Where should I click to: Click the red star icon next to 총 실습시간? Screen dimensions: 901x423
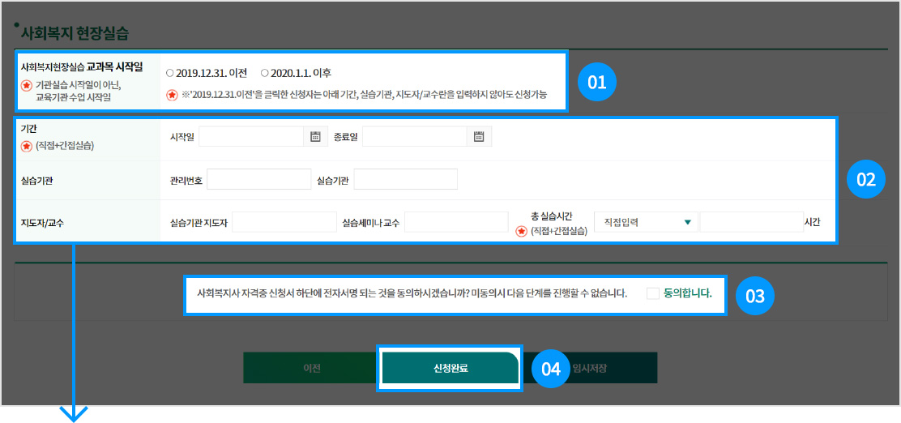point(522,231)
